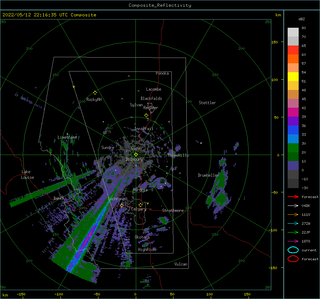Click the yellow diamond marker above Calgary label

[140, 205]
